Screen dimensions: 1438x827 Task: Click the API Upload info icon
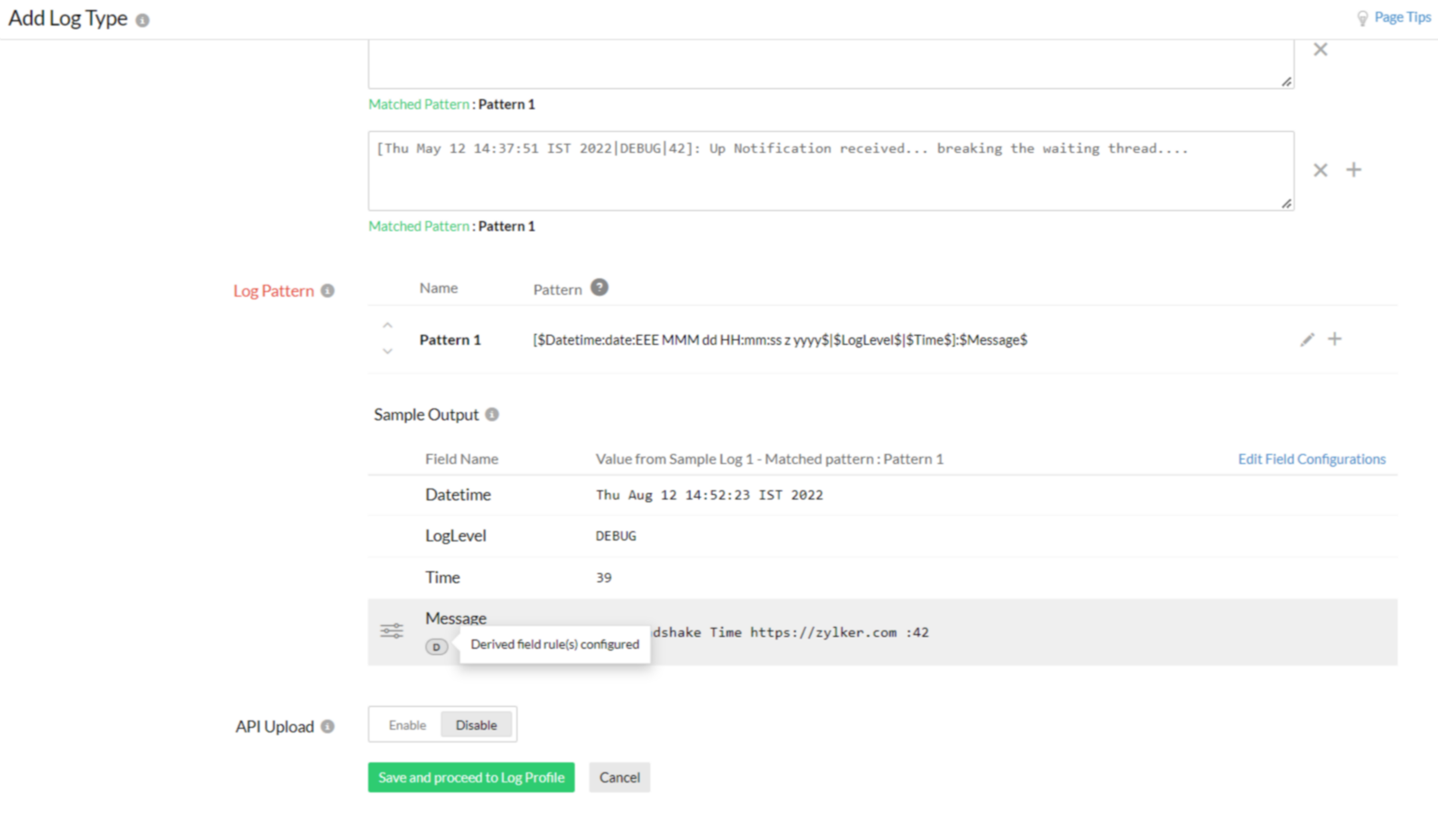click(x=328, y=727)
